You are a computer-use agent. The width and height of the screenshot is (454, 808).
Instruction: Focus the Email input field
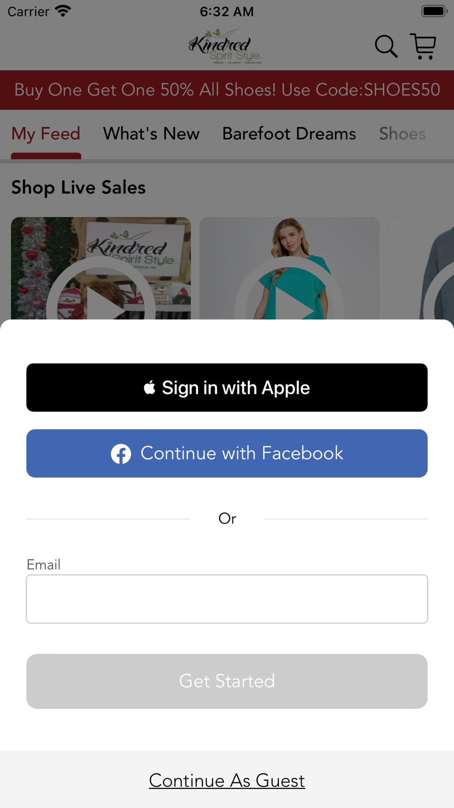tap(227, 599)
